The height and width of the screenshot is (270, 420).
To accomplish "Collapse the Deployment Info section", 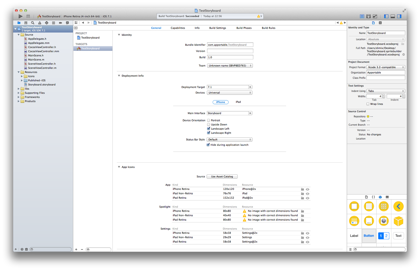I will coord(119,76).
